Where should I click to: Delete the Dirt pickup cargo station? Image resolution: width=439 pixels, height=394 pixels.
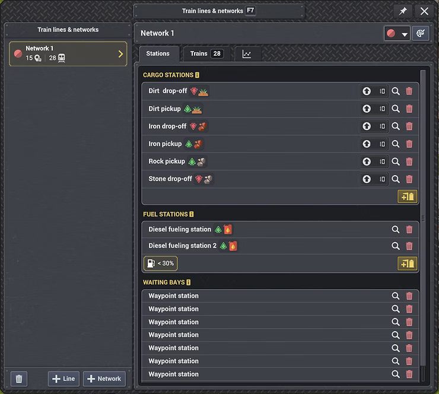click(409, 109)
